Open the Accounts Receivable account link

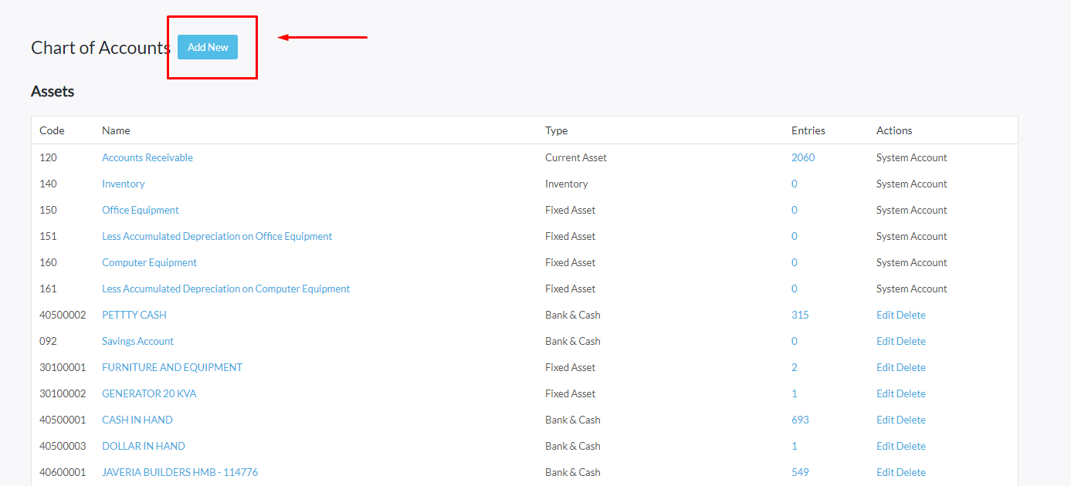coord(147,157)
